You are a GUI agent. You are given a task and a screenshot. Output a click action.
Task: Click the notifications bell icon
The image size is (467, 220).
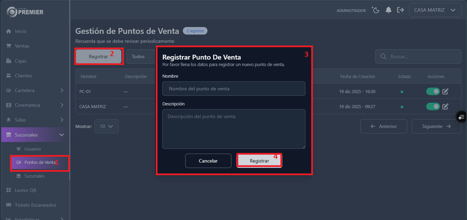coord(388,10)
